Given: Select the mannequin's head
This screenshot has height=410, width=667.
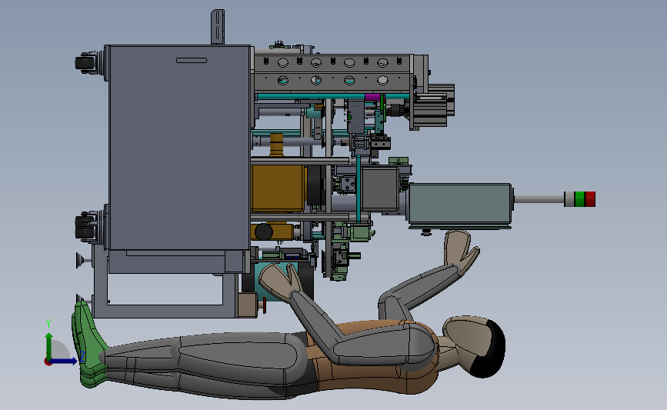Looking at the screenshot, I should (475, 347).
